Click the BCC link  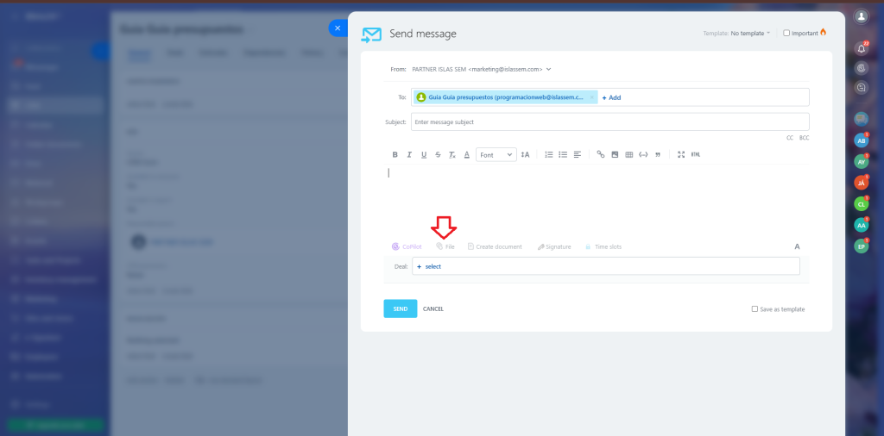point(804,138)
